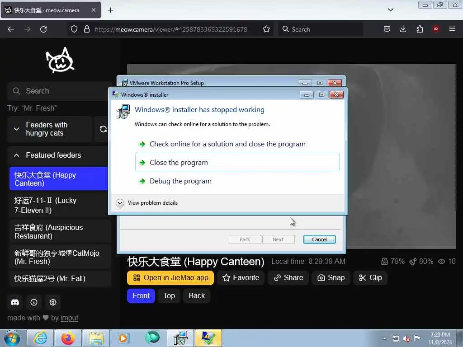Image resolution: width=463 pixels, height=347 pixels.
Task: Click the Firefox Search box
Action: [321, 29]
